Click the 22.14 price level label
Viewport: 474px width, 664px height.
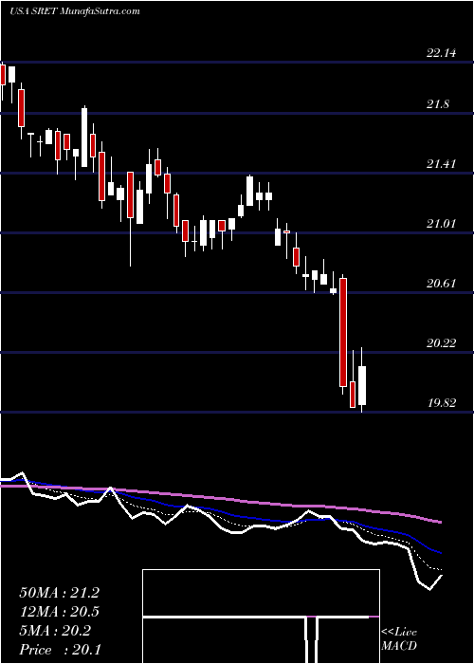[441, 53]
